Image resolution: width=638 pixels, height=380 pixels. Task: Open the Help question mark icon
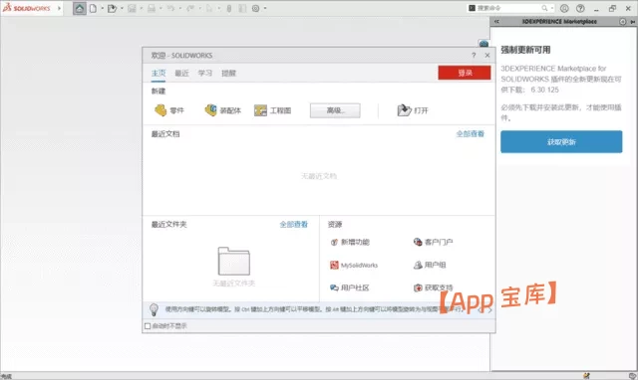580,8
